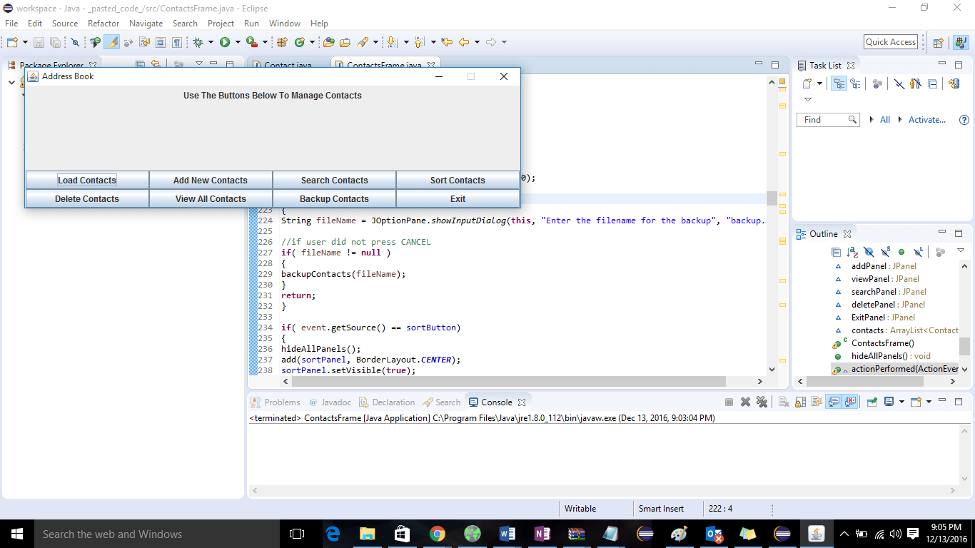Click the green Run button in toolbar
The height and width of the screenshot is (548, 975).
click(x=225, y=42)
